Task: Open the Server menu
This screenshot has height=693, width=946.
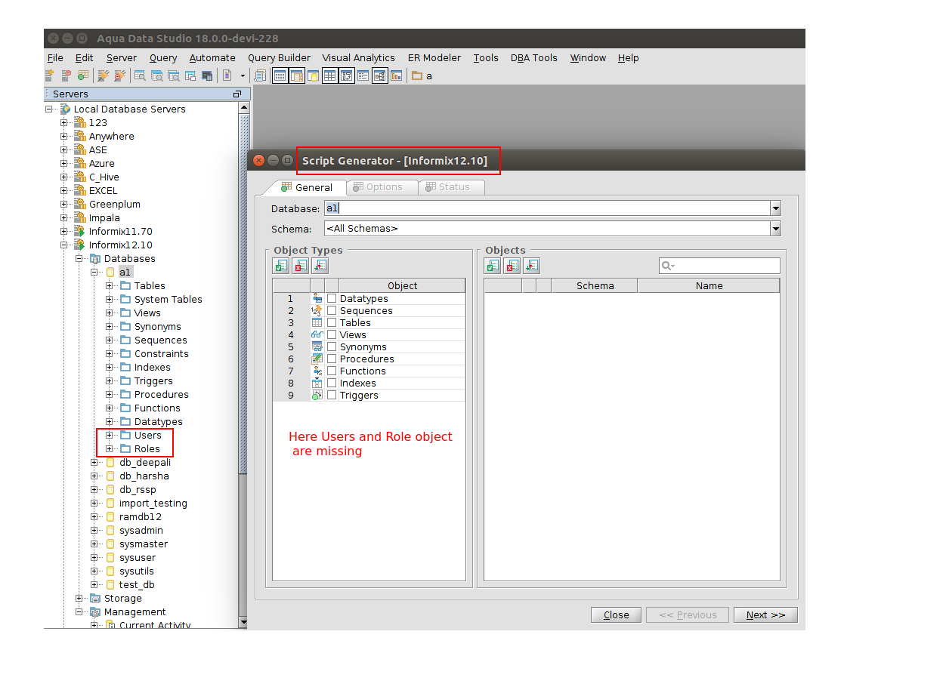Action: 122,57
